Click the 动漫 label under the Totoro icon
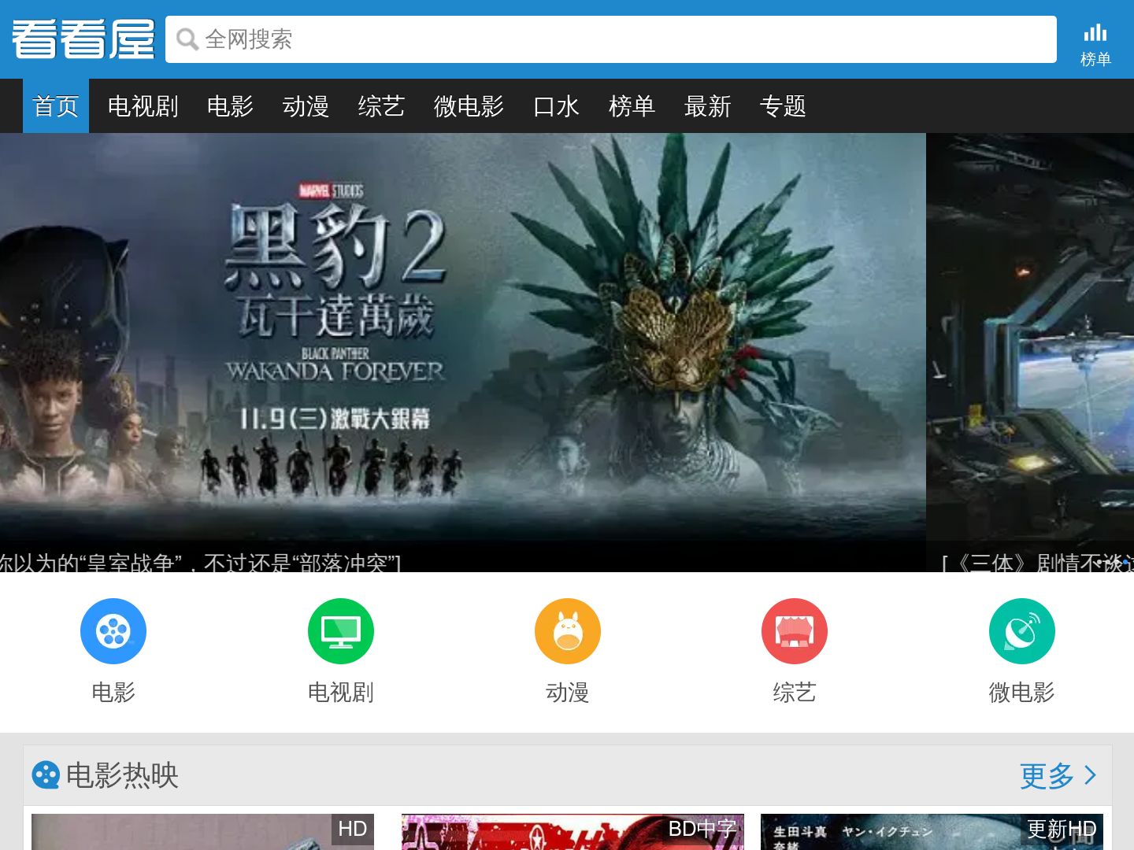1134x850 pixels. click(567, 692)
